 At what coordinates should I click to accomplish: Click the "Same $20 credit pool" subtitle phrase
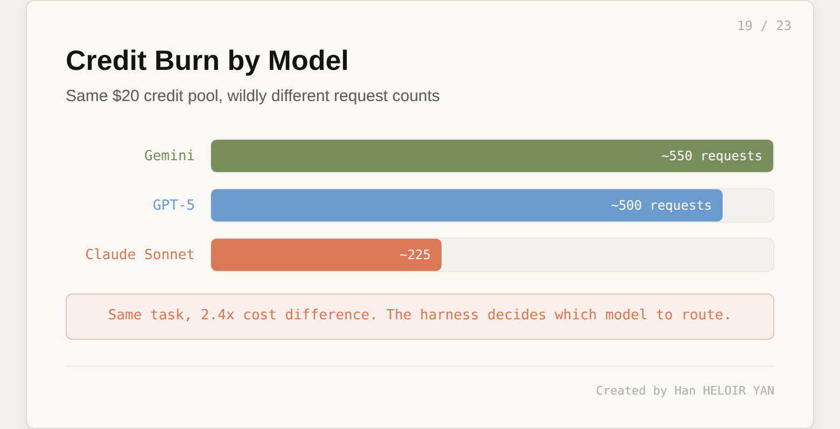click(x=142, y=96)
